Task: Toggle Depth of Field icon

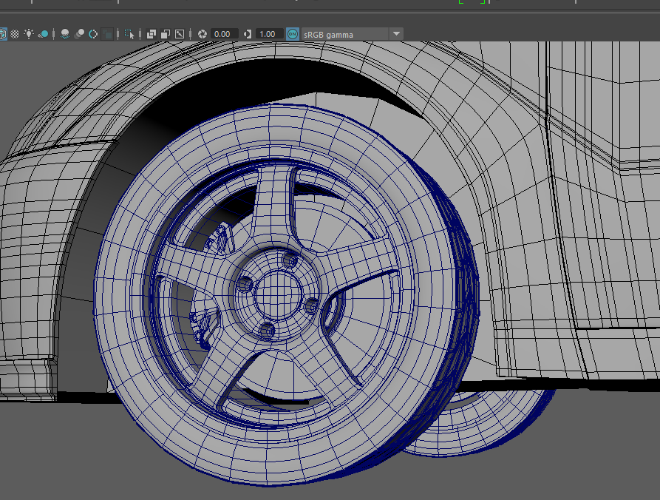Action: tap(108, 34)
